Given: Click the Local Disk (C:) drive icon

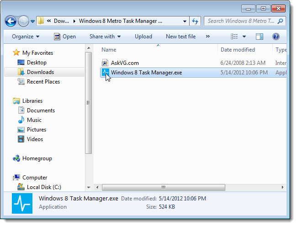Looking at the screenshot, I should click(x=21, y=187).
